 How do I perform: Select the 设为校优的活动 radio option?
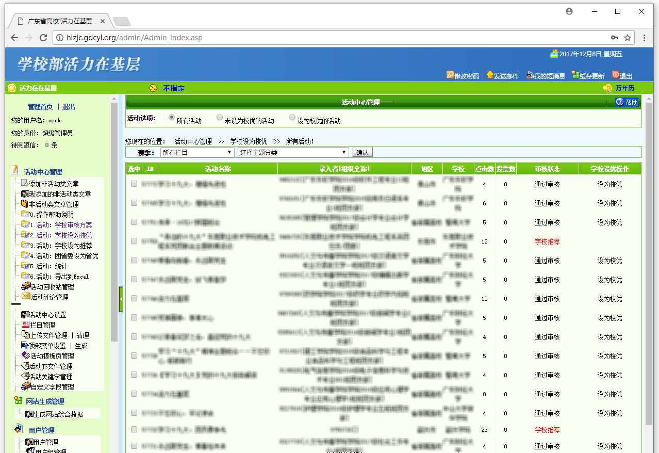coord(292,118)
